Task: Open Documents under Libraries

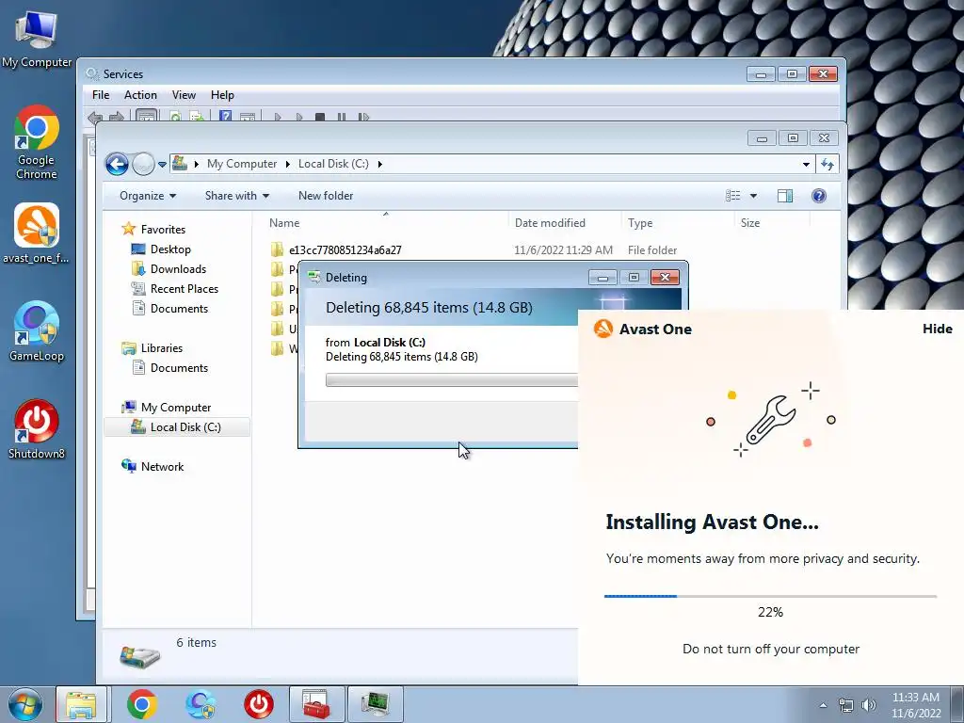Action: pyautogui.click(x=179, y=368)
